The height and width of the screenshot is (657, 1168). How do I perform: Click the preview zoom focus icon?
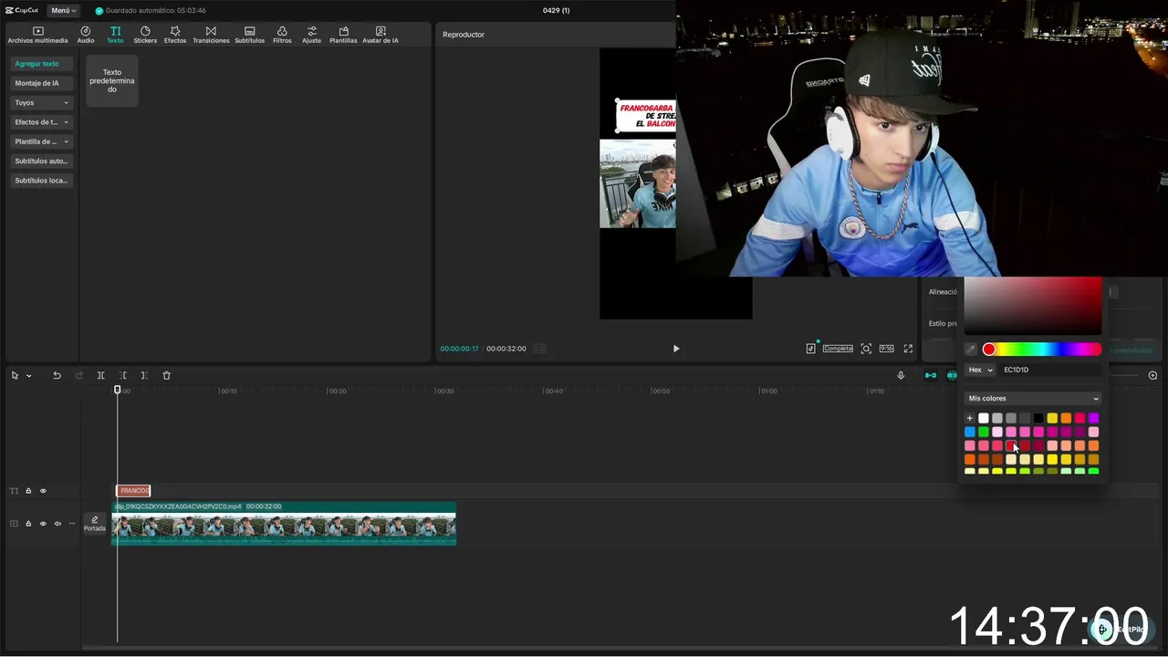pyautogui.click(x=866, y=349)
